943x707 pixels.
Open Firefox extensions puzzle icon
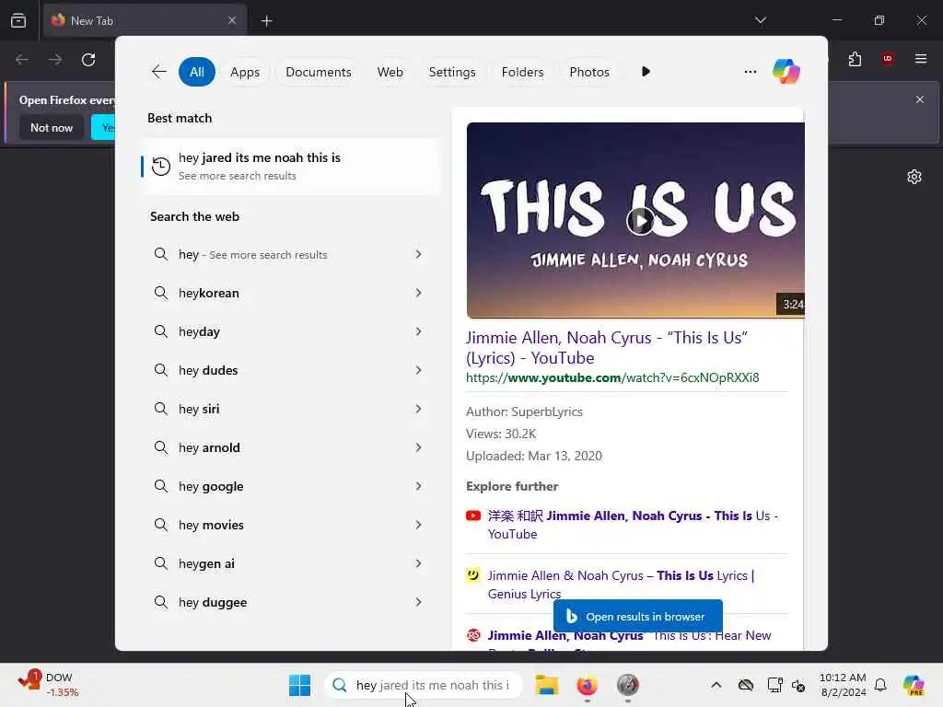pos(855,59)
